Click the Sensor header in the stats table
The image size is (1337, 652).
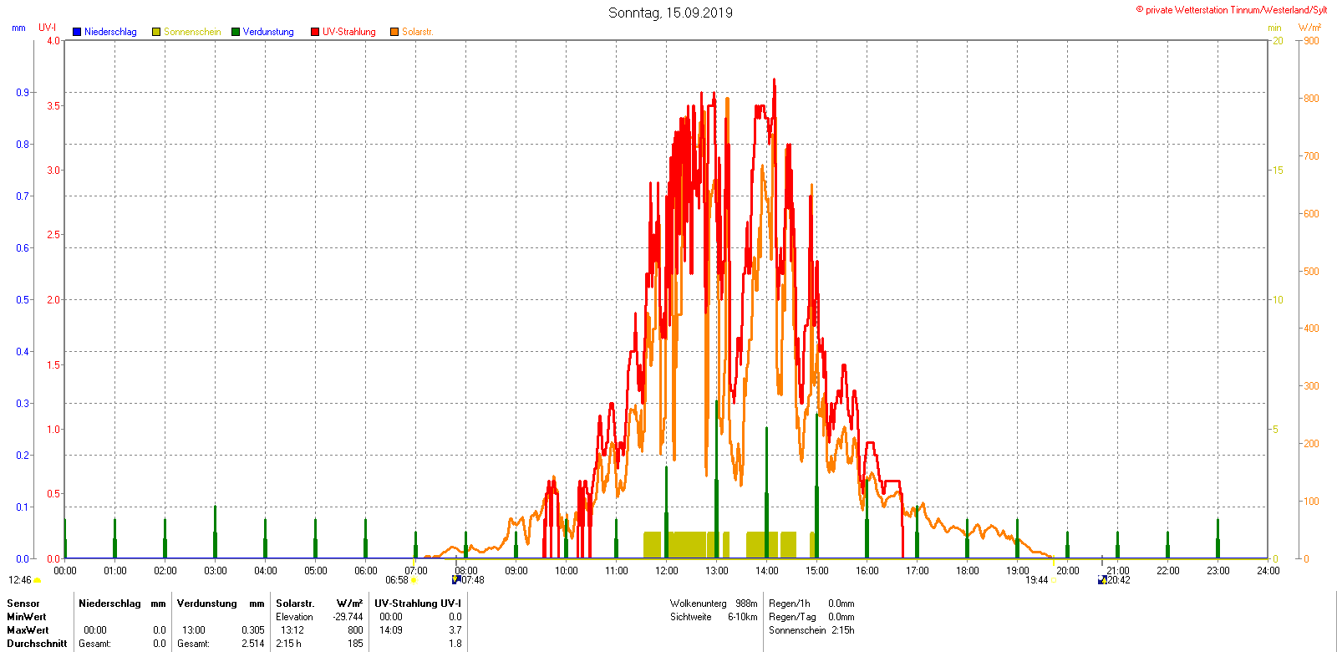[23, 604]
